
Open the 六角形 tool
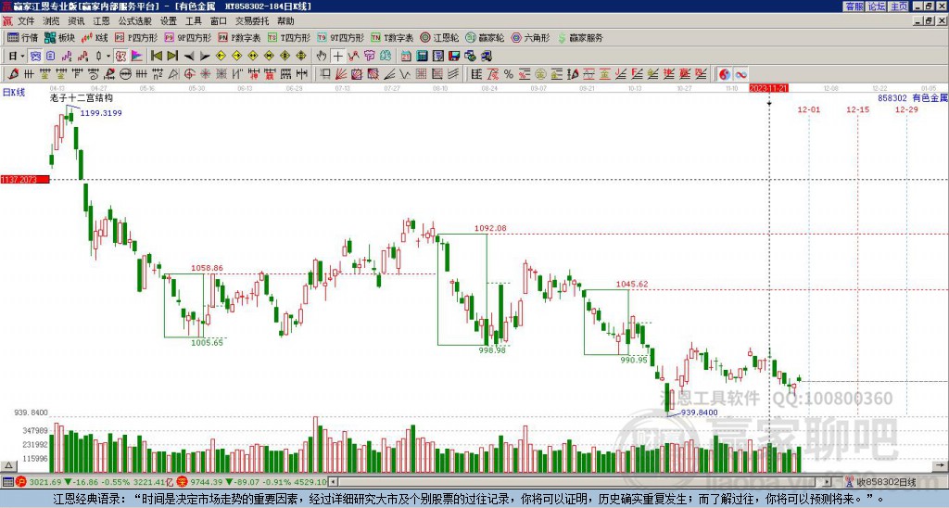tap(531, 37)
